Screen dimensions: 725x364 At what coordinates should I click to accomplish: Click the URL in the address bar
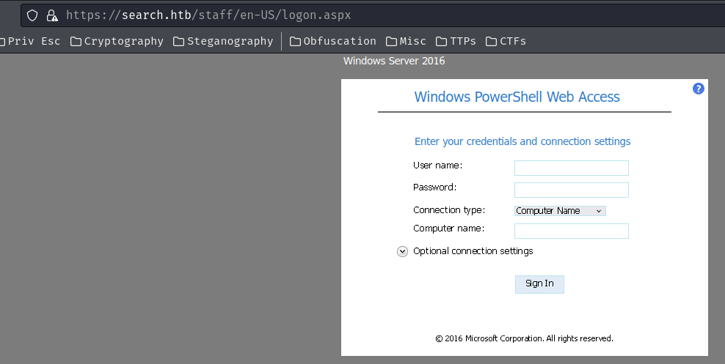click(x=208, y=15)
